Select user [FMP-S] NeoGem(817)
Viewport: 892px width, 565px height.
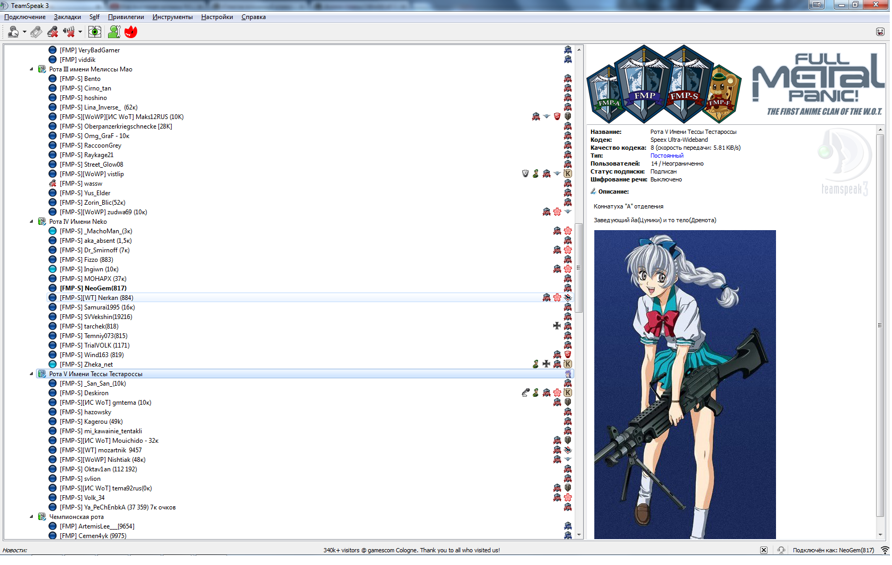pyautogui.click(x=93, y=288)
